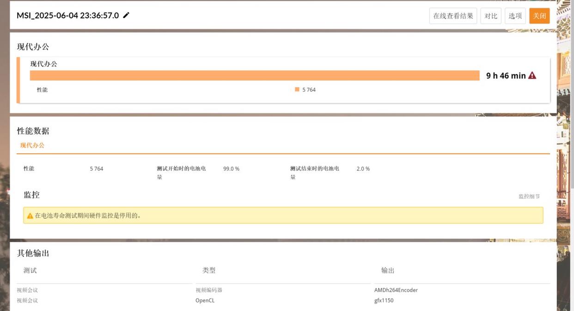Close the result with the orange 关闭 button
Image resolution: width=574 pixels, height=311 pixels.
[539, 16]
